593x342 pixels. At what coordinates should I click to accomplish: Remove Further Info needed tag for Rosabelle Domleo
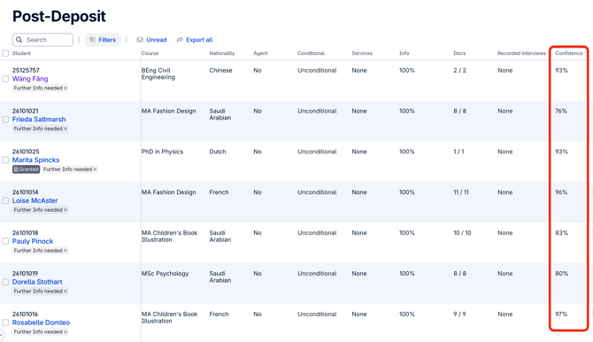[65, 331]
